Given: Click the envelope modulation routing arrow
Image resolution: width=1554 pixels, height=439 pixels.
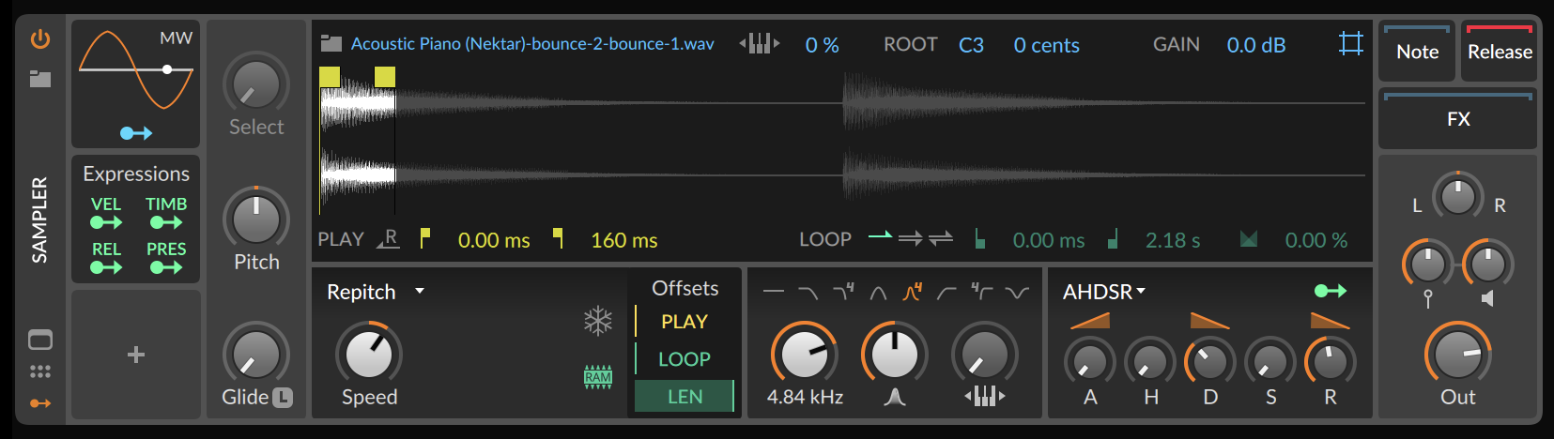Looking at the screenshot, I should (1331, 291).
